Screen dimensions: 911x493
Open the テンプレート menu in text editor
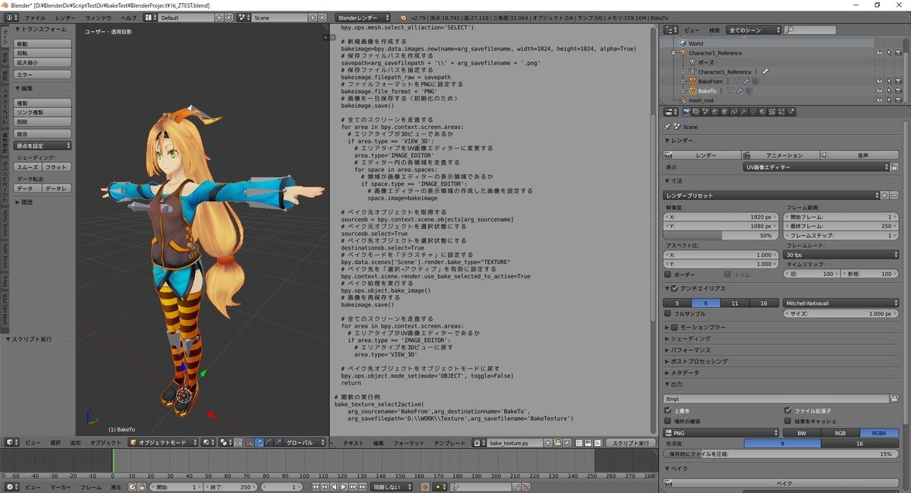click(x=449, y=442)
